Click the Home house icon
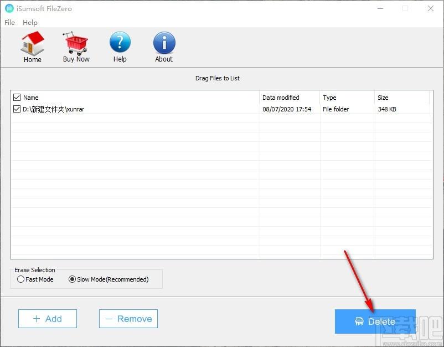Image resolution: width=444 pixels, height=347 pixels. pyautogui.click(x=32, y=43)
